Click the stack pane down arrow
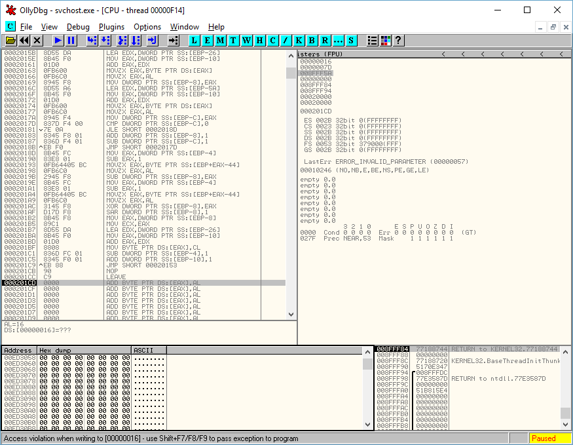Viewport: 573px width, 445px height. pos(565,425)
